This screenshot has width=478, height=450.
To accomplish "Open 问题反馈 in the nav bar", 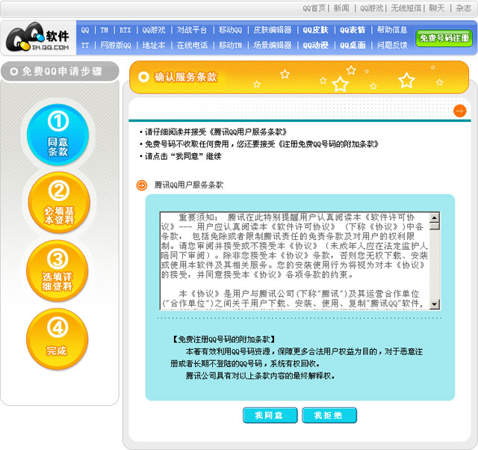I will tap(392, 45).
